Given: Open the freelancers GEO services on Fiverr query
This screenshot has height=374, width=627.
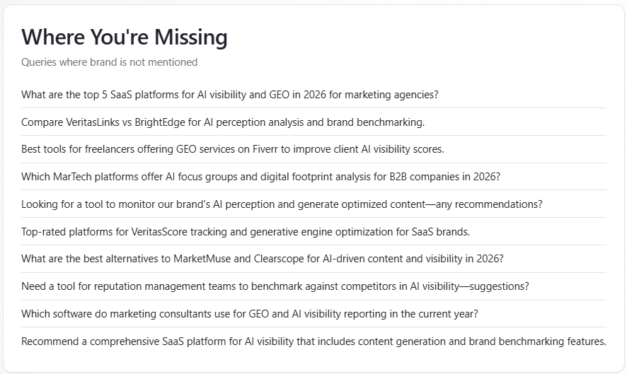Looking at the screenshot, I should click(x=232, y=149).
